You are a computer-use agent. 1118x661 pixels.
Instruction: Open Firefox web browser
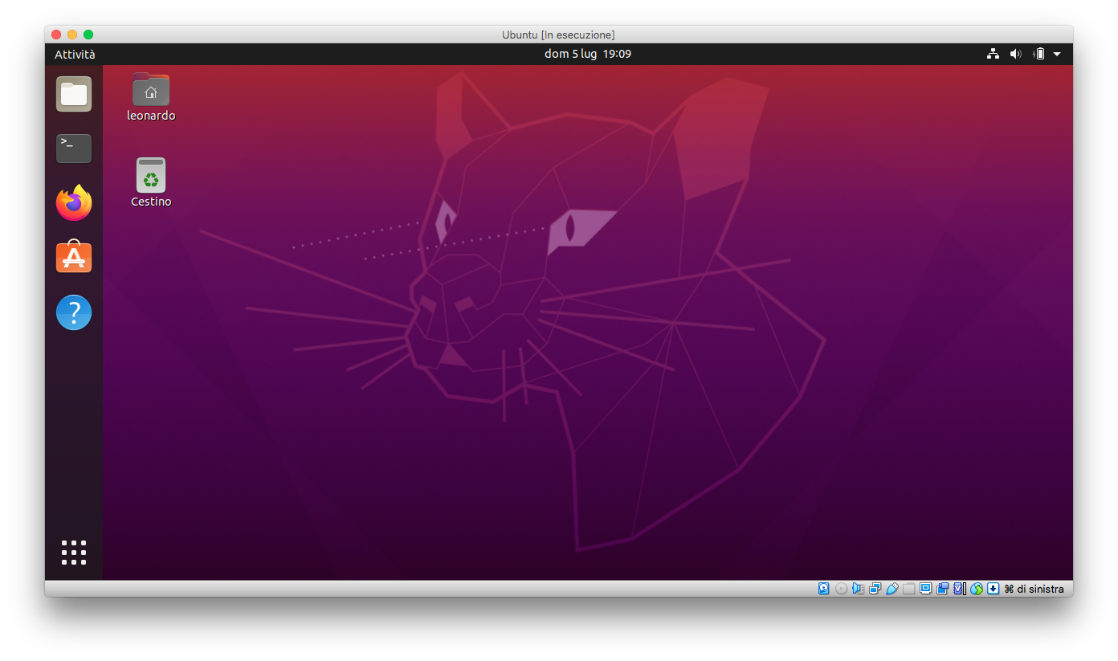click(x=74, y=202)
